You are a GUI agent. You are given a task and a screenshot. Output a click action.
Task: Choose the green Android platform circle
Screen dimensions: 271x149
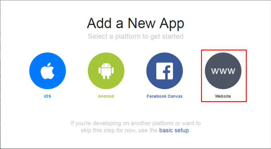pos(106,71)
